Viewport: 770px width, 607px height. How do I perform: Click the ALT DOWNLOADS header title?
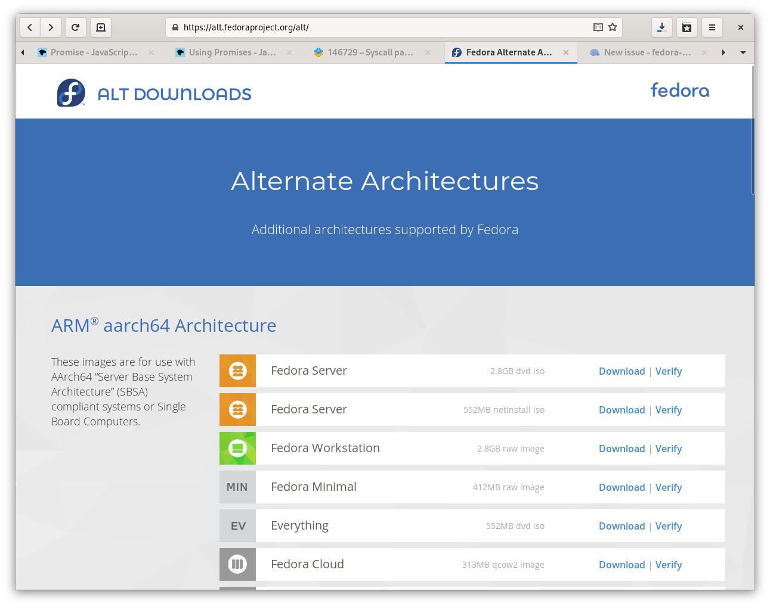click(175, 94)
